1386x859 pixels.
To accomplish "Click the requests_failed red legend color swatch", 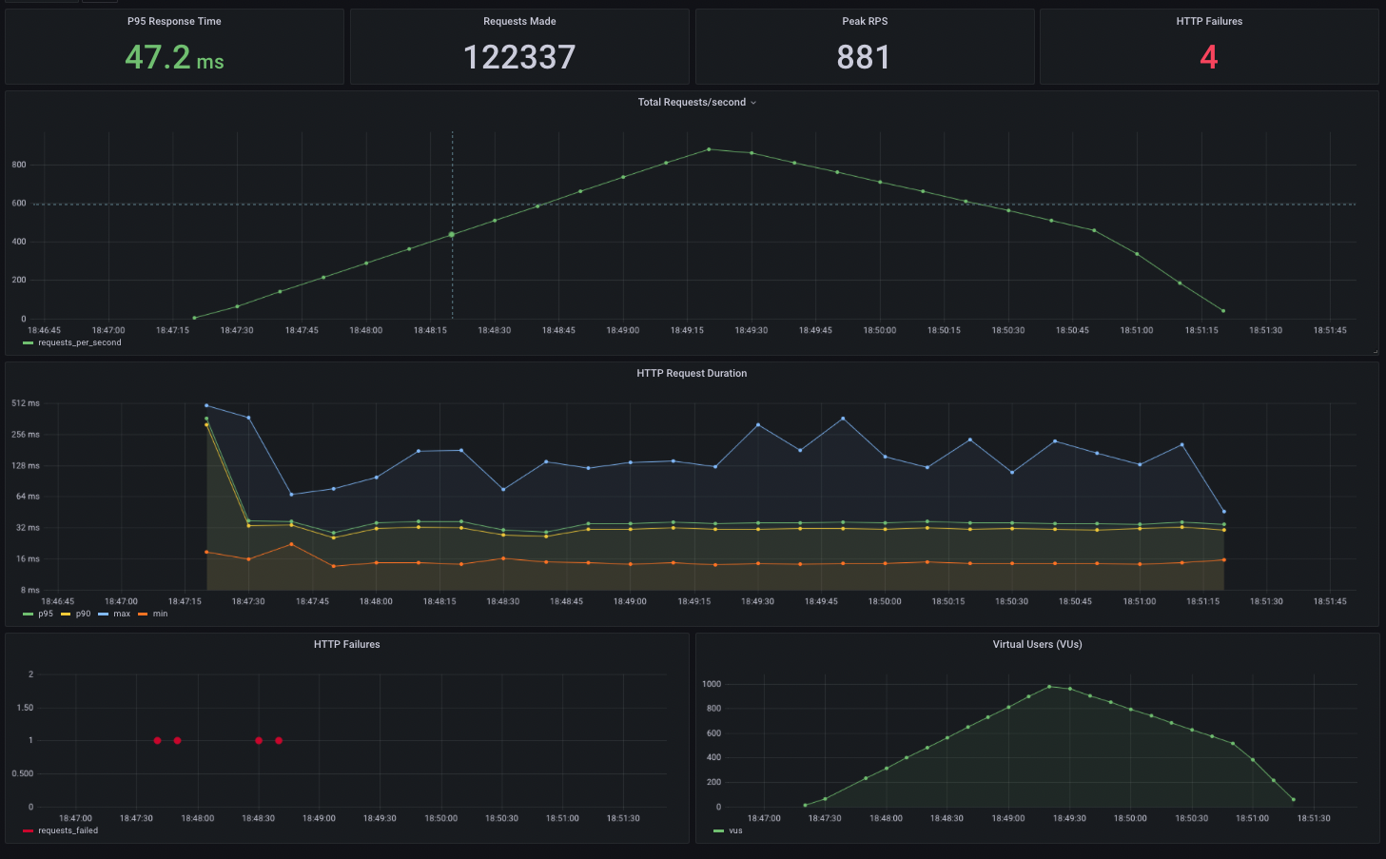I will pos(28,830).
